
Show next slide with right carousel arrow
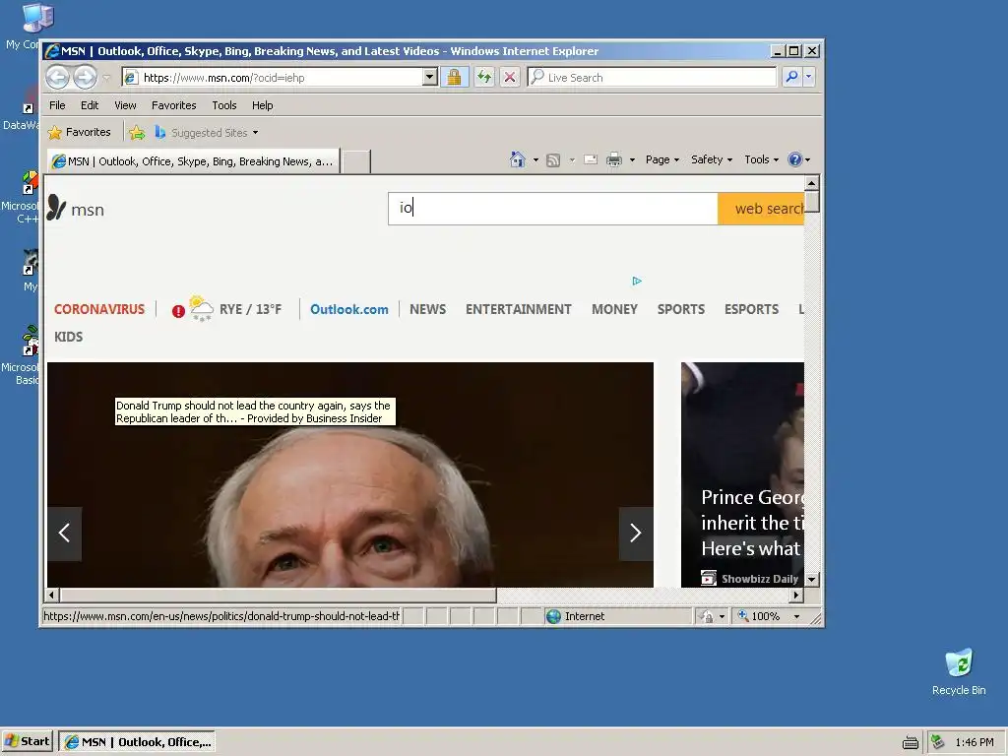coord(636,533)
